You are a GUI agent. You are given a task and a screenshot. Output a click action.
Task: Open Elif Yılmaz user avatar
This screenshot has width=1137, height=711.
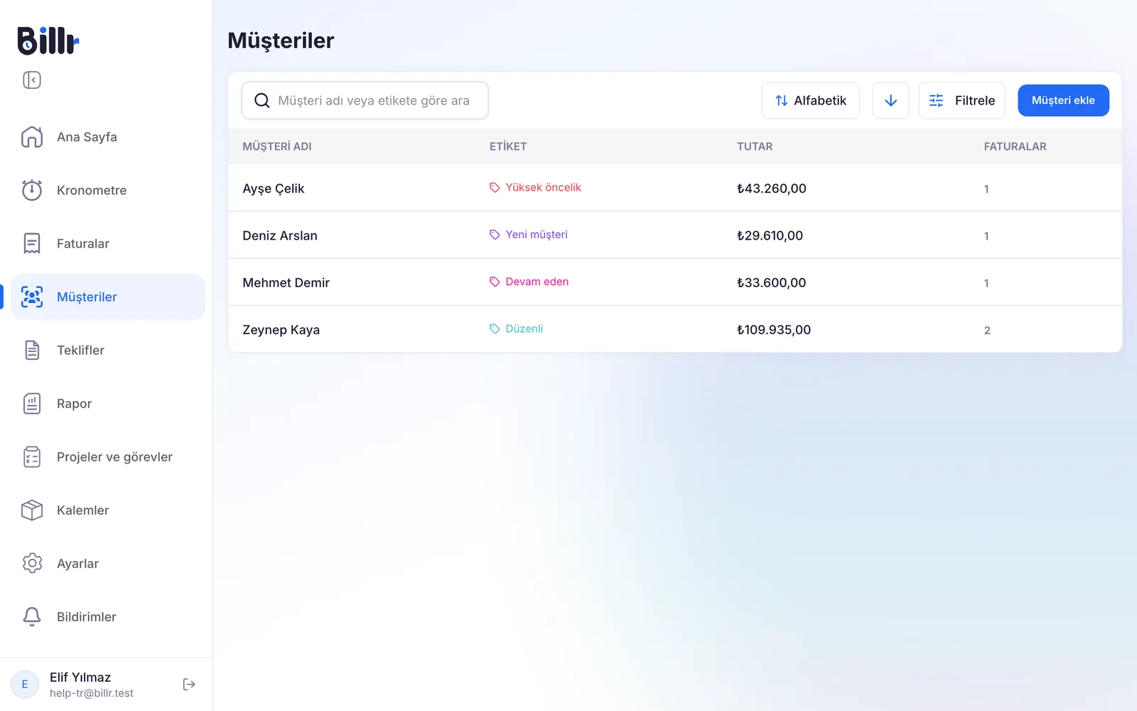25,684
